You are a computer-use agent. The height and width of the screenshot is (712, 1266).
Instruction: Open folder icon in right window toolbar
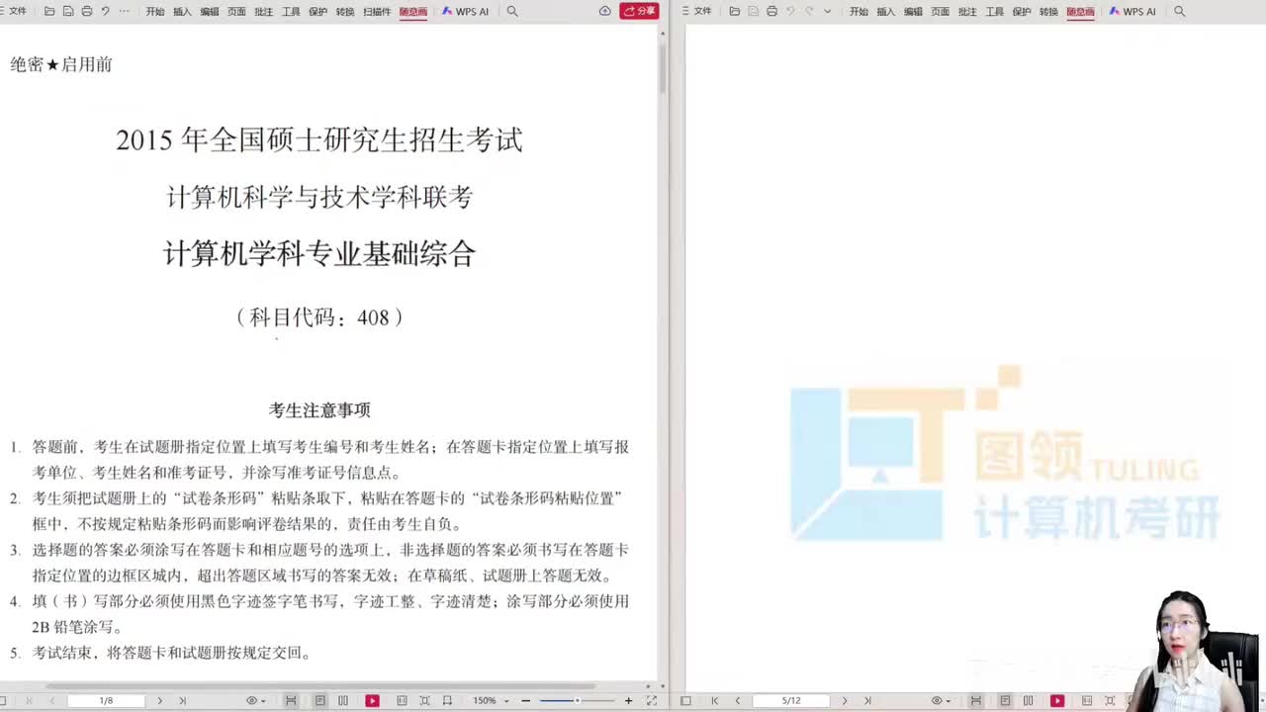tap(734, 11)
